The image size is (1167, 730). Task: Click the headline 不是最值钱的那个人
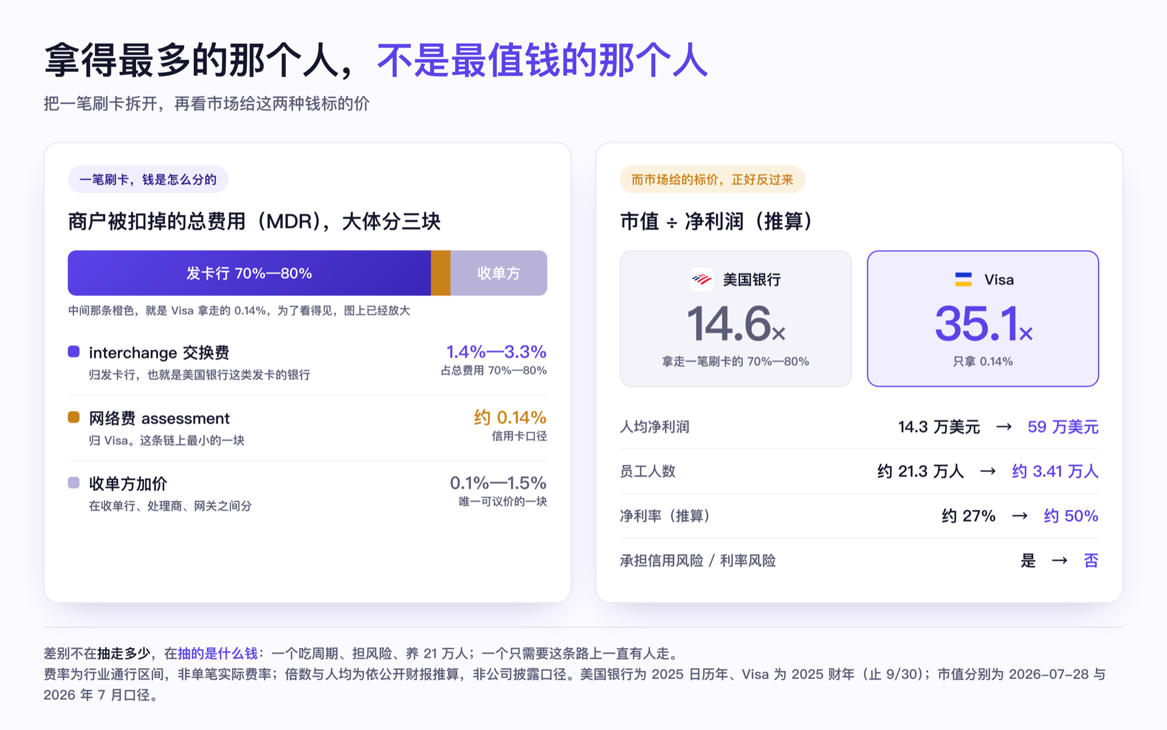pyautogui.click(x=542, y=61)
